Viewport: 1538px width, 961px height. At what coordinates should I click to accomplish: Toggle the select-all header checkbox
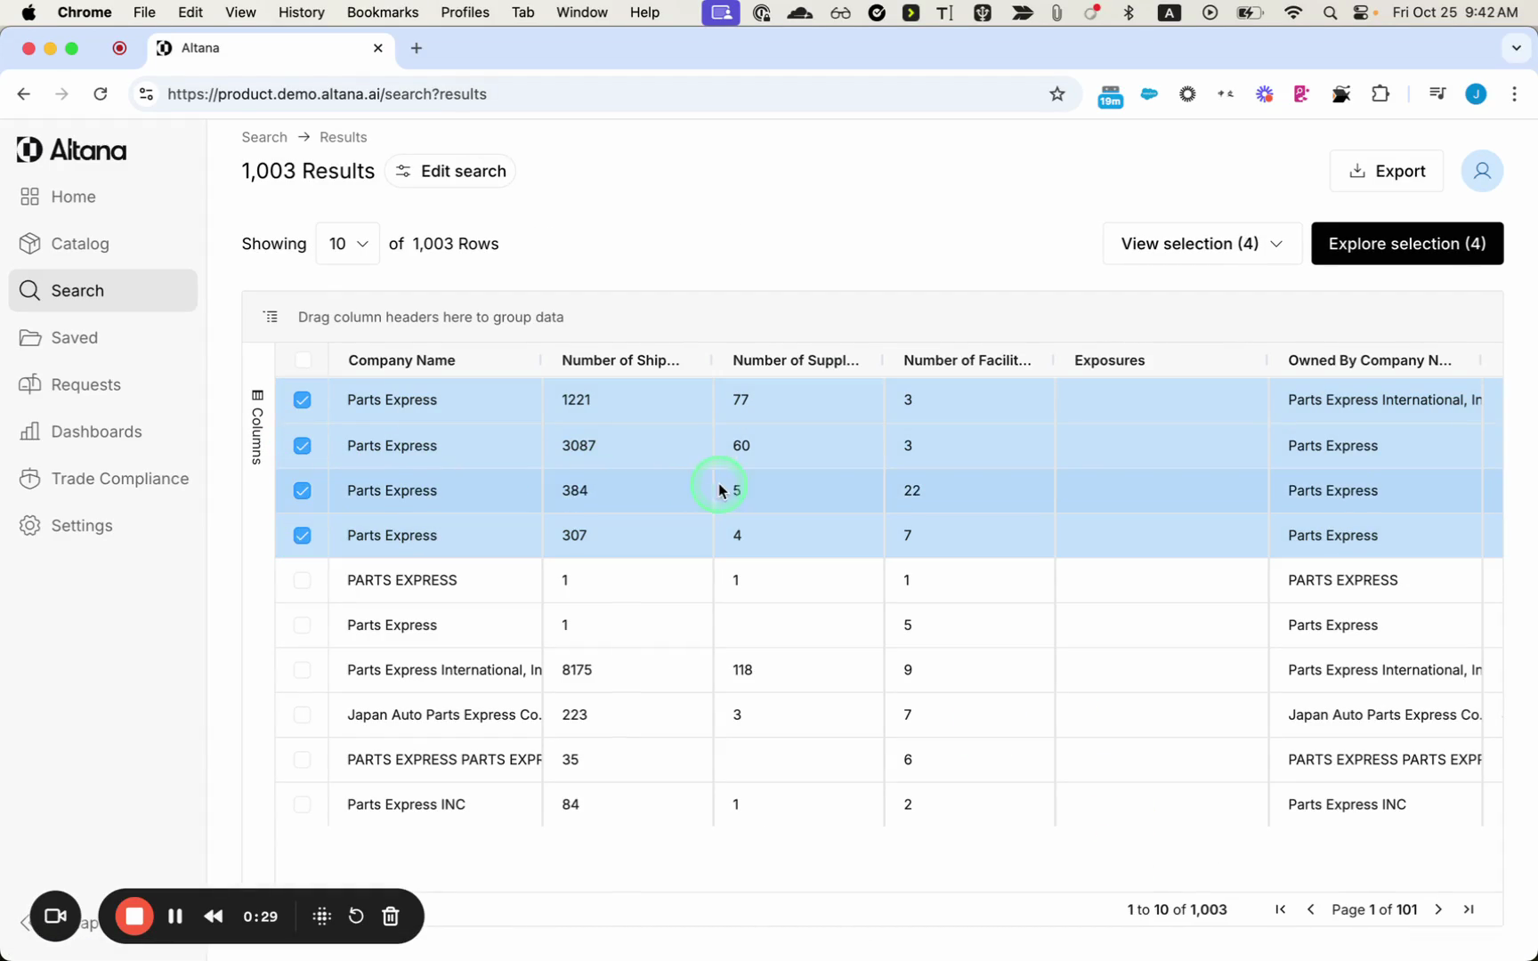[x=303, y=360]
